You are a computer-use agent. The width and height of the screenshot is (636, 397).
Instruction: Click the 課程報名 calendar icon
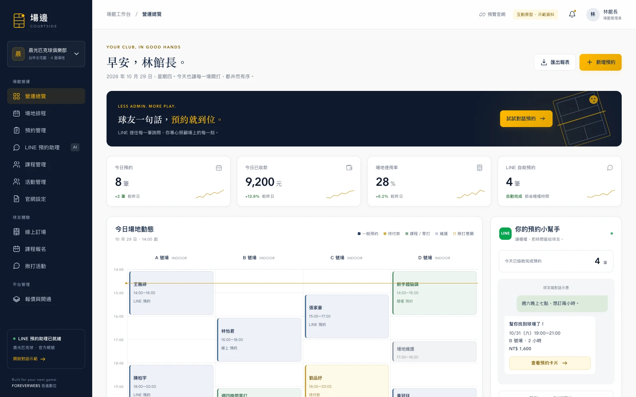tap(16, 249)
